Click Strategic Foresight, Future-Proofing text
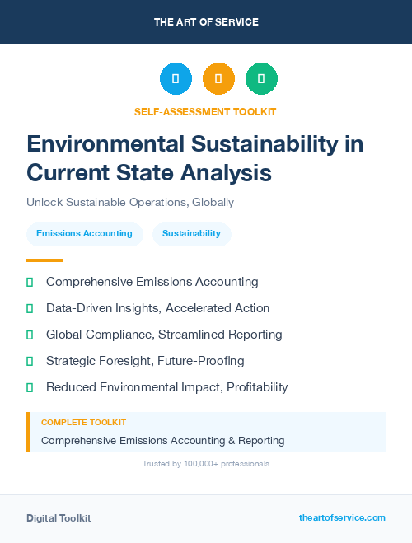The image size is (412, 543). point(145,361)
